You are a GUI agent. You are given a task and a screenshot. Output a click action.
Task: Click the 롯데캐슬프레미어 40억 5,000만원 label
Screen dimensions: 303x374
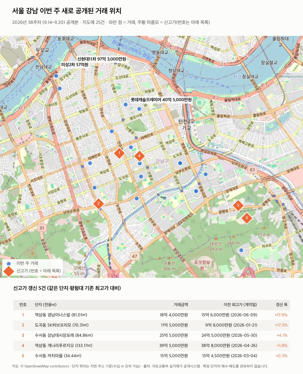[x=161, y=100]
